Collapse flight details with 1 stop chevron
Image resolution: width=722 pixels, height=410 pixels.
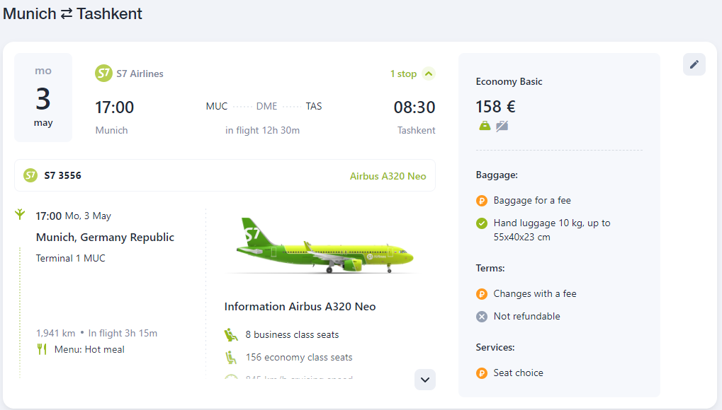pos(429,74)
